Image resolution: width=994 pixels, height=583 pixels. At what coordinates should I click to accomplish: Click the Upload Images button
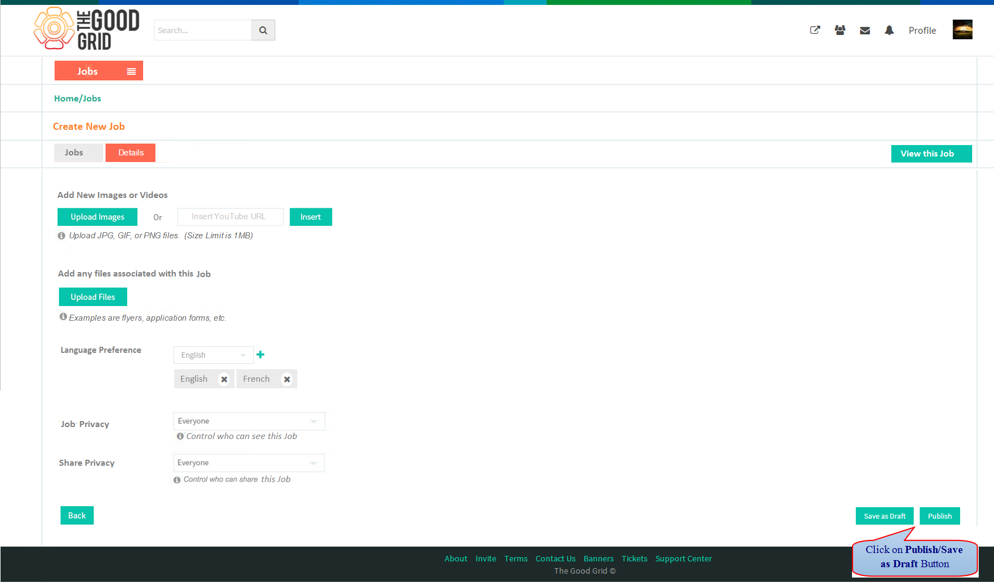point(97,217)
